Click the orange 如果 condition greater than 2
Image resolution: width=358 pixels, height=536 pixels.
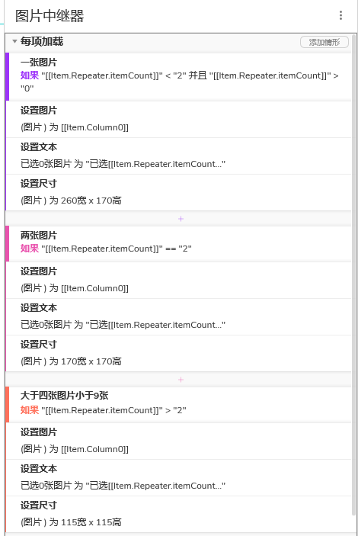[30, 410]
